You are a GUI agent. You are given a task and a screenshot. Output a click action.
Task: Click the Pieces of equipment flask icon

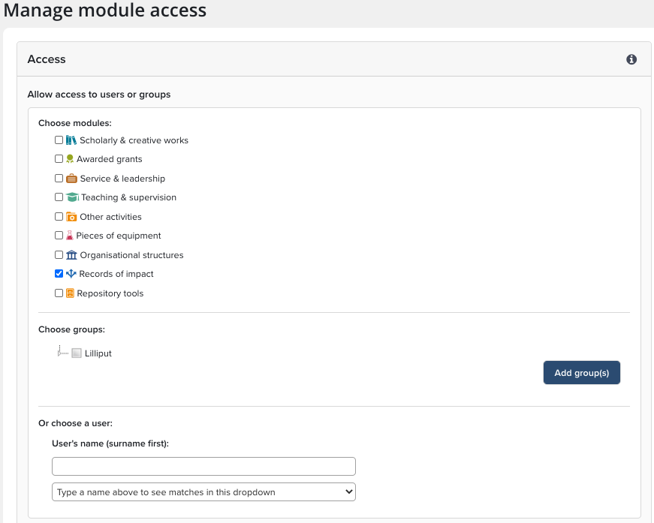tap(70, 236)
